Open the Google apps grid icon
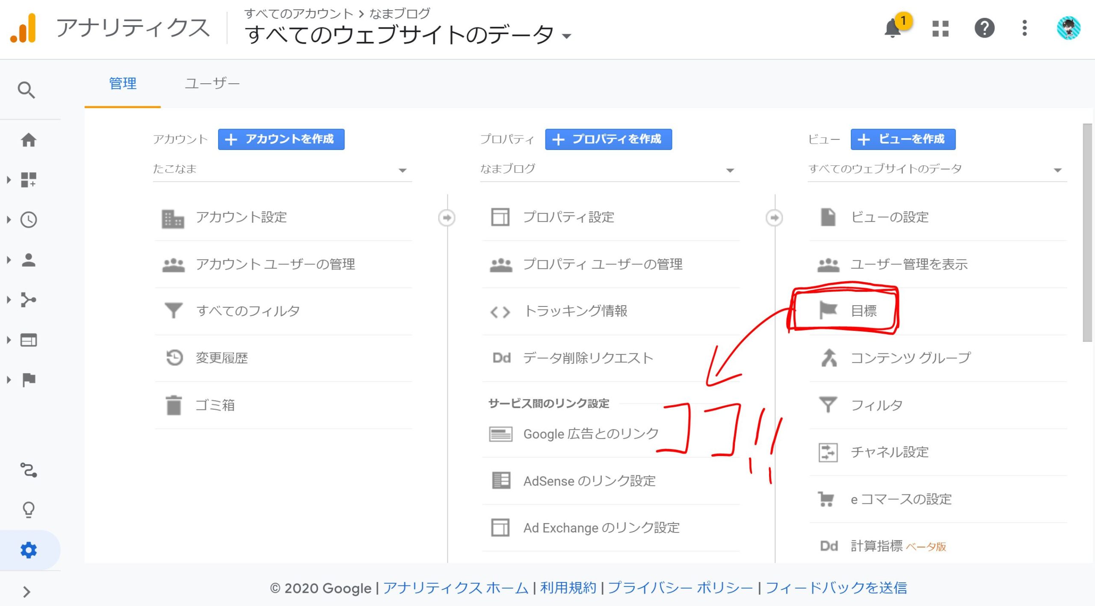1095x606 pixels. tap(940, 29)
